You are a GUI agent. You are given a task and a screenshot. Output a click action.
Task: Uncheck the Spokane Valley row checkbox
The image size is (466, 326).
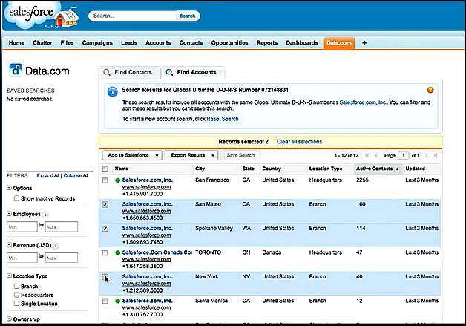(105, 229)
